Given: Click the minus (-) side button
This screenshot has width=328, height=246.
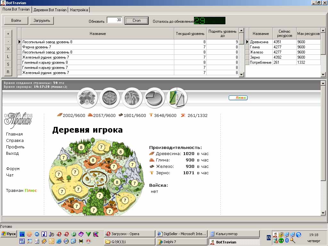Looking at the screenshot, I should [x=8, y=41].
